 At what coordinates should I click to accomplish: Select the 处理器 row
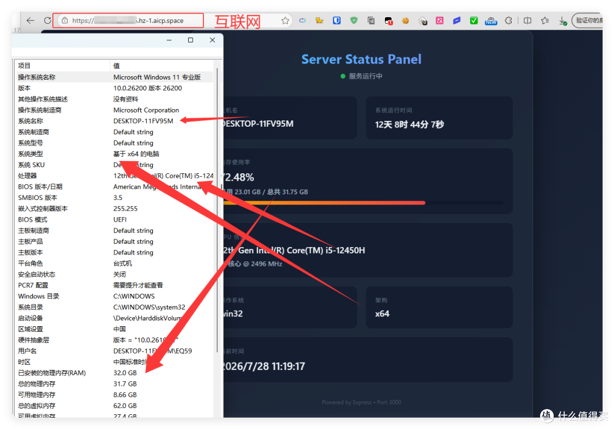[114, 176]
